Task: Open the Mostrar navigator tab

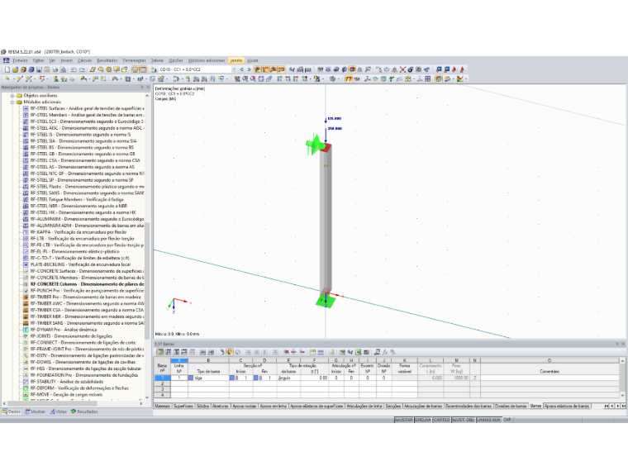Action: coord(36,412)
